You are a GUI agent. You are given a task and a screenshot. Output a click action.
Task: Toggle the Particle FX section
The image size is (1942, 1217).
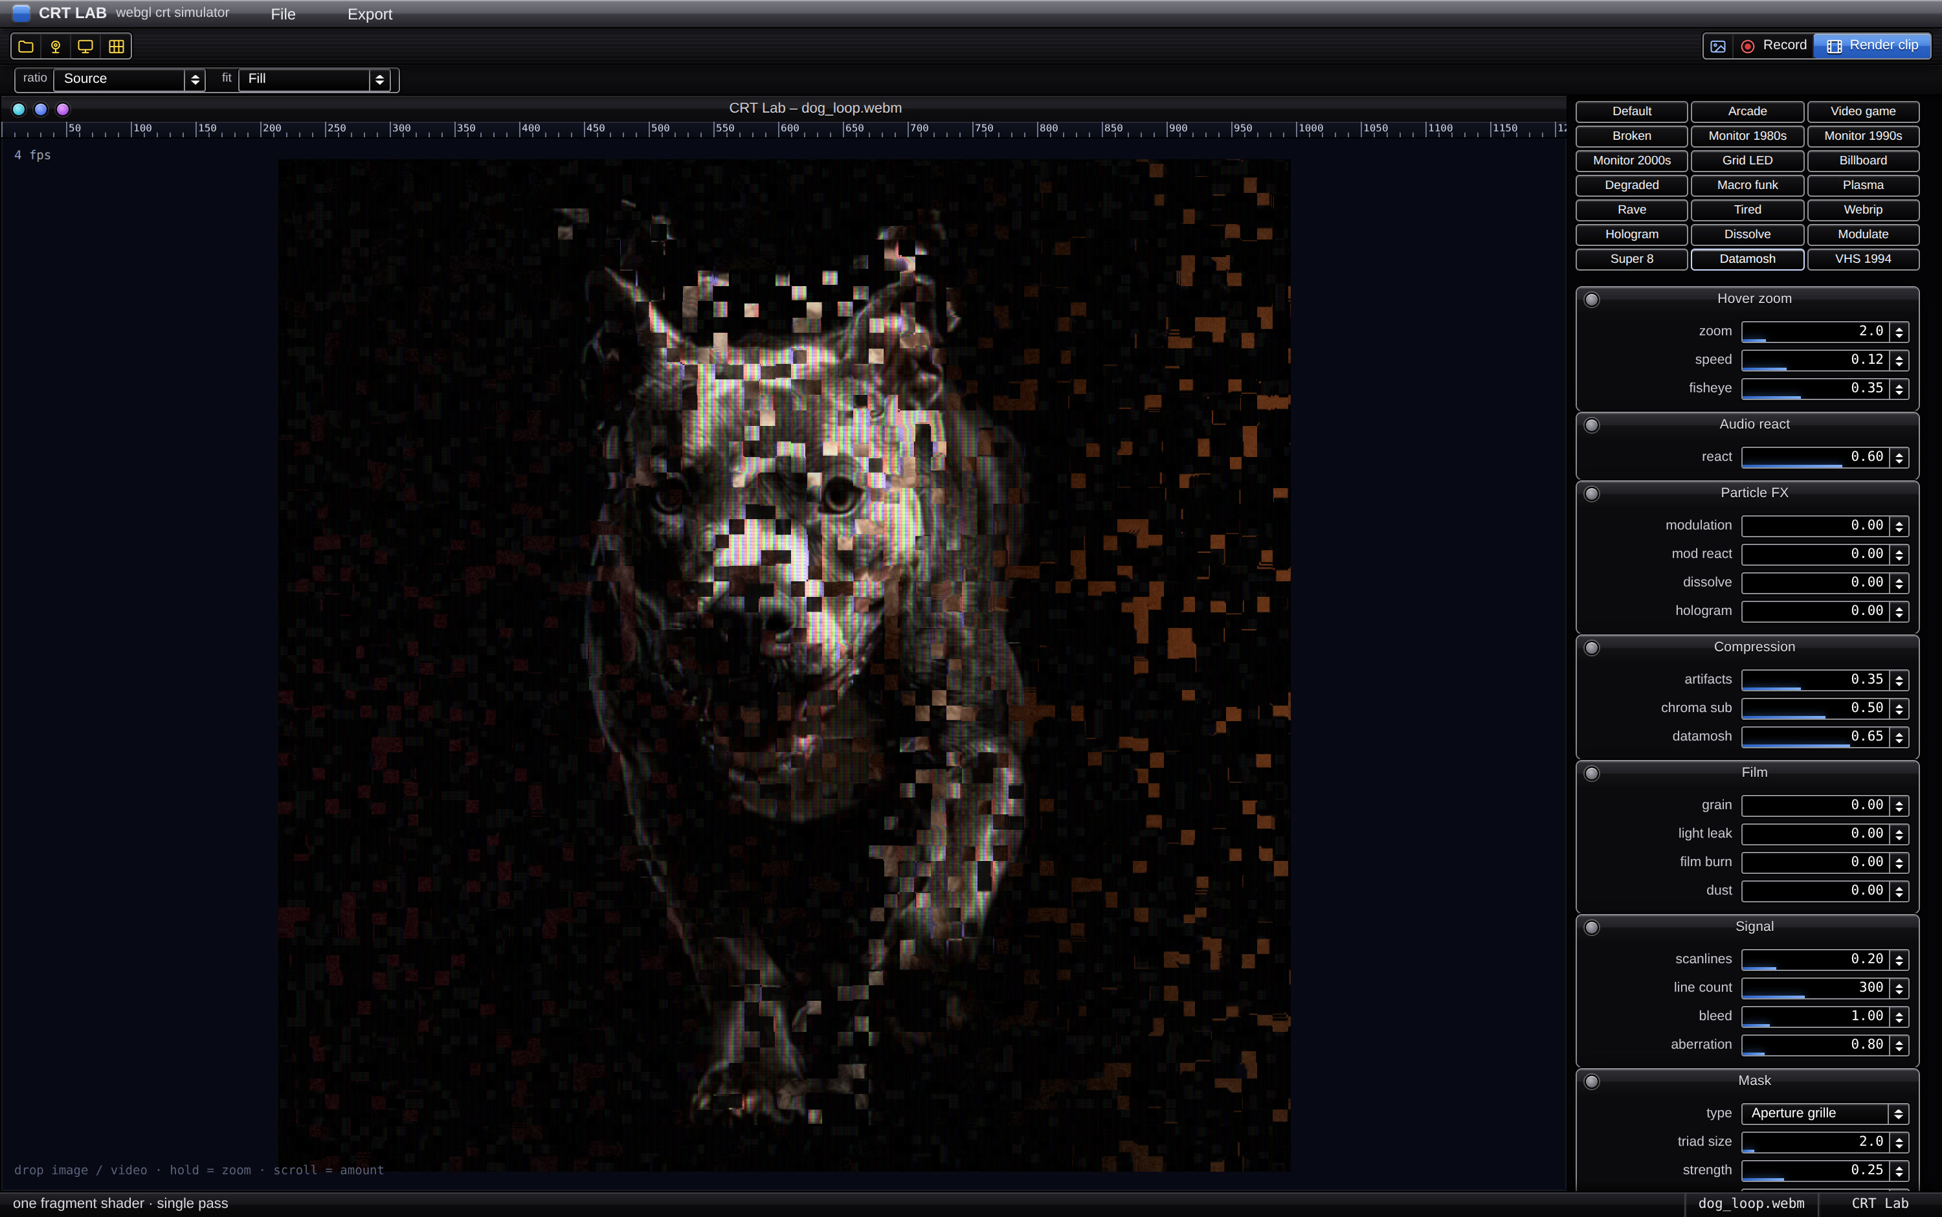[x=1592, y=493]
